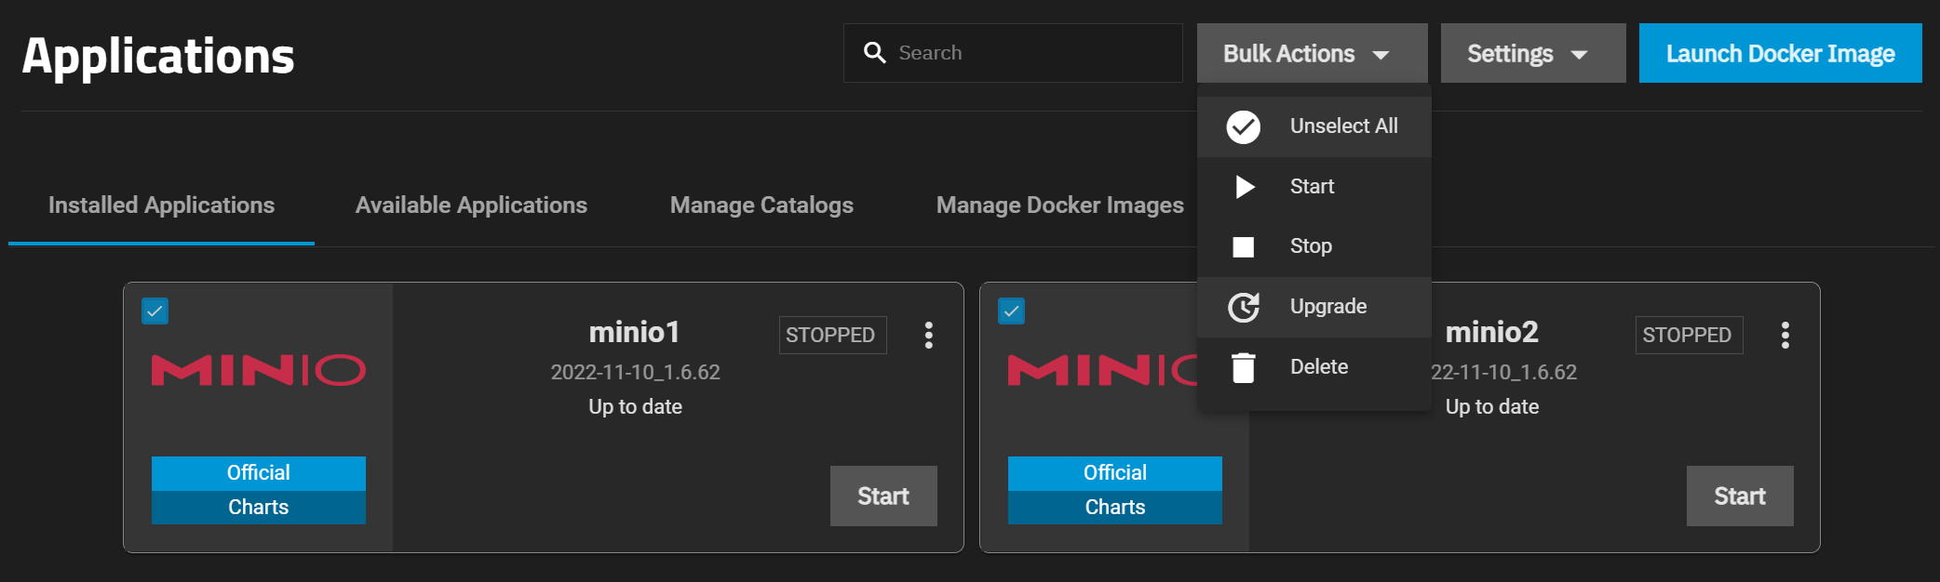
Task: Open the Settings dropdown
Action: pos(1533,53)
